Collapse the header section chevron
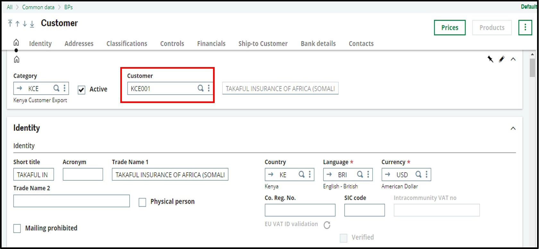This screenshot has height=249, width=539. (513, 59)
